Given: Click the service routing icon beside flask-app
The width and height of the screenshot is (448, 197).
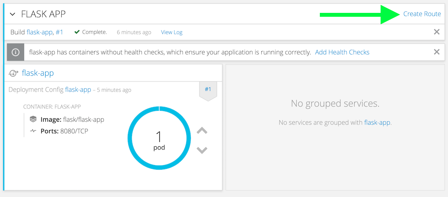Looking at the screenshot, I should coord(13,73).
